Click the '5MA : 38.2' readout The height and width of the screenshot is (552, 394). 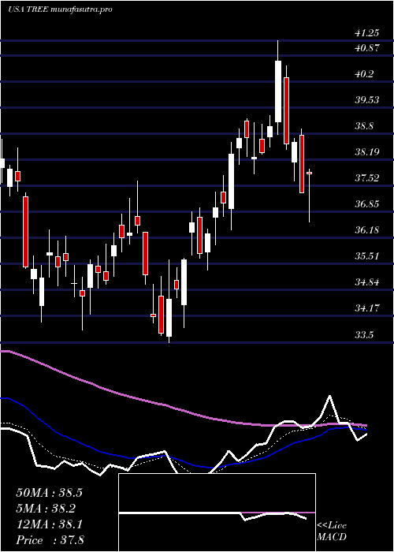click(x=46, y=509)
